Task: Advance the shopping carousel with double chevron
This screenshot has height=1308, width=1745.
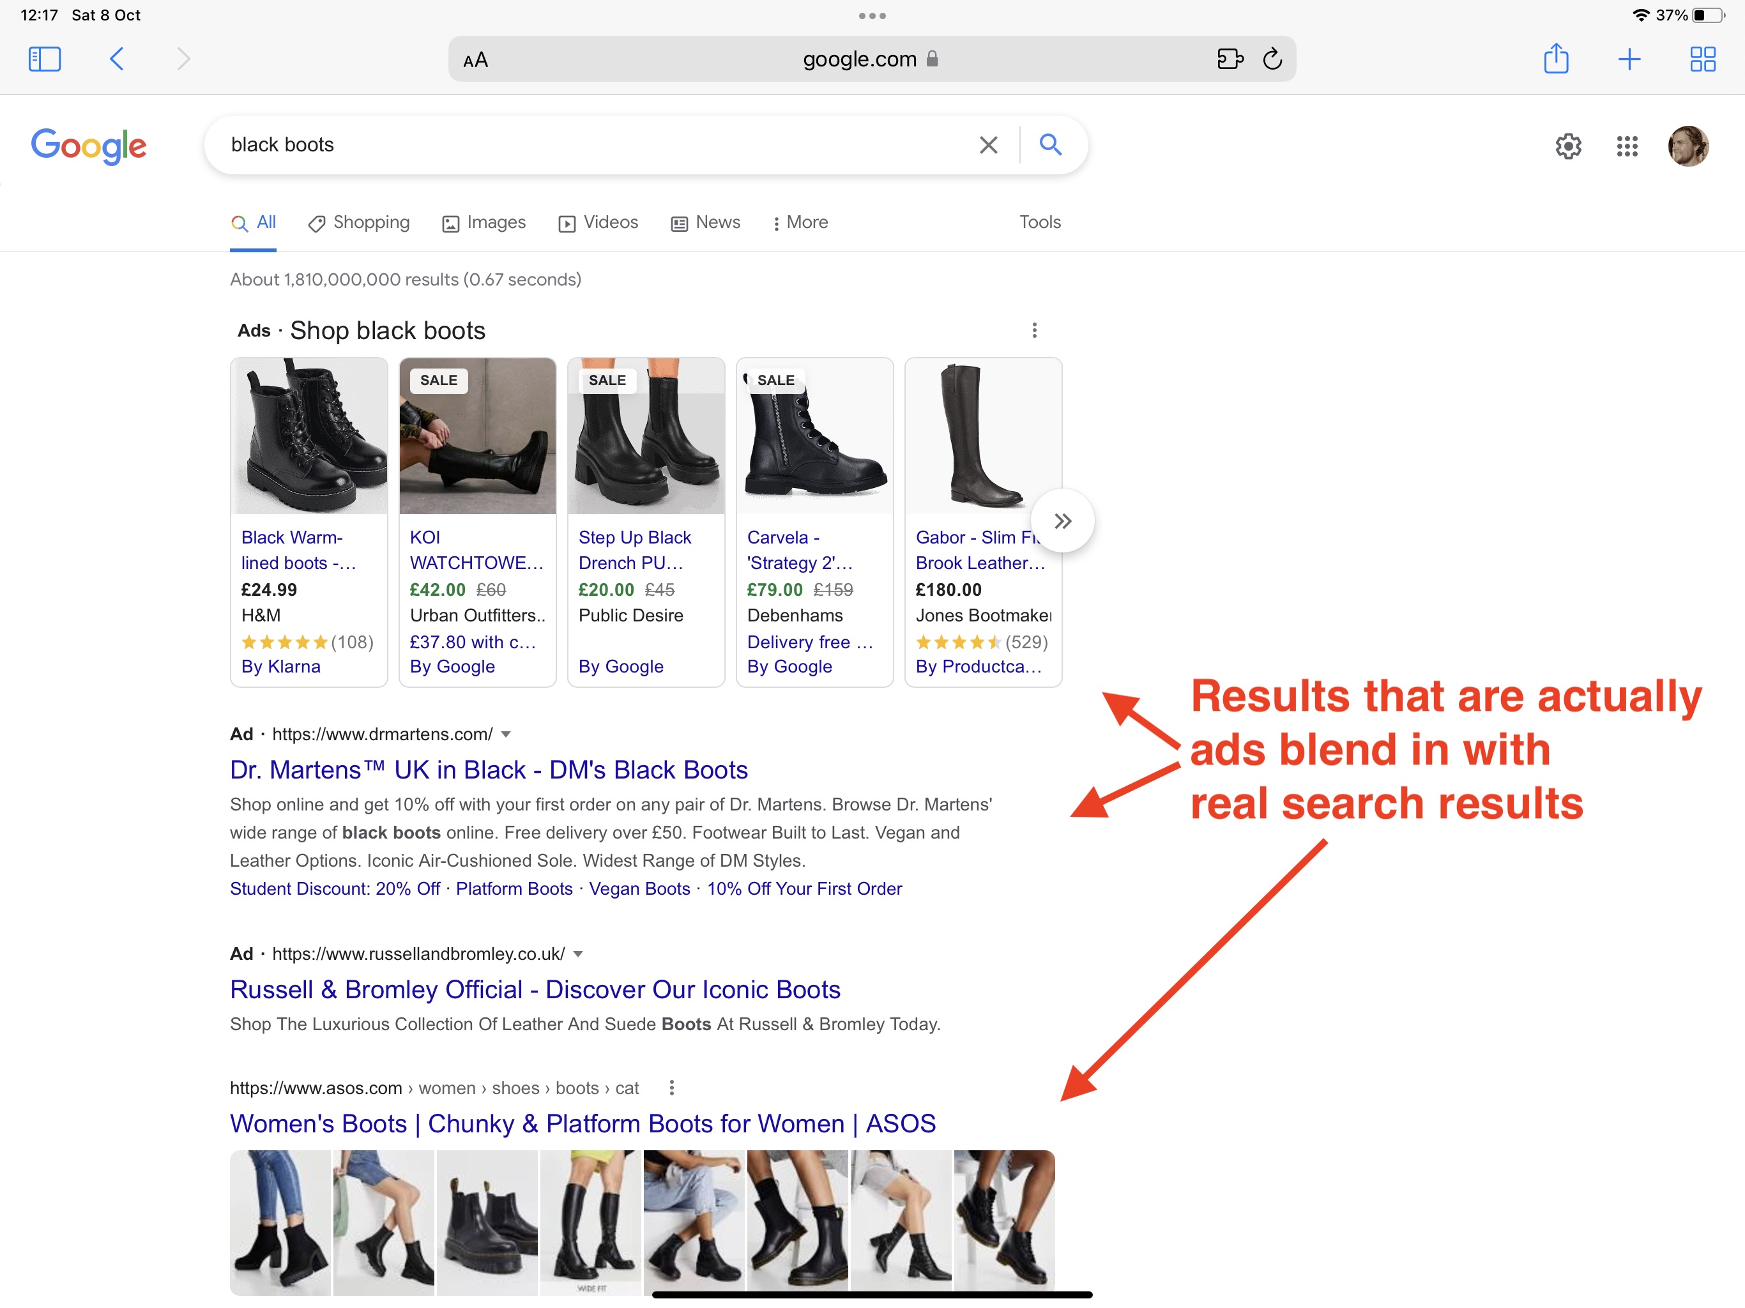Action: 1063,521
